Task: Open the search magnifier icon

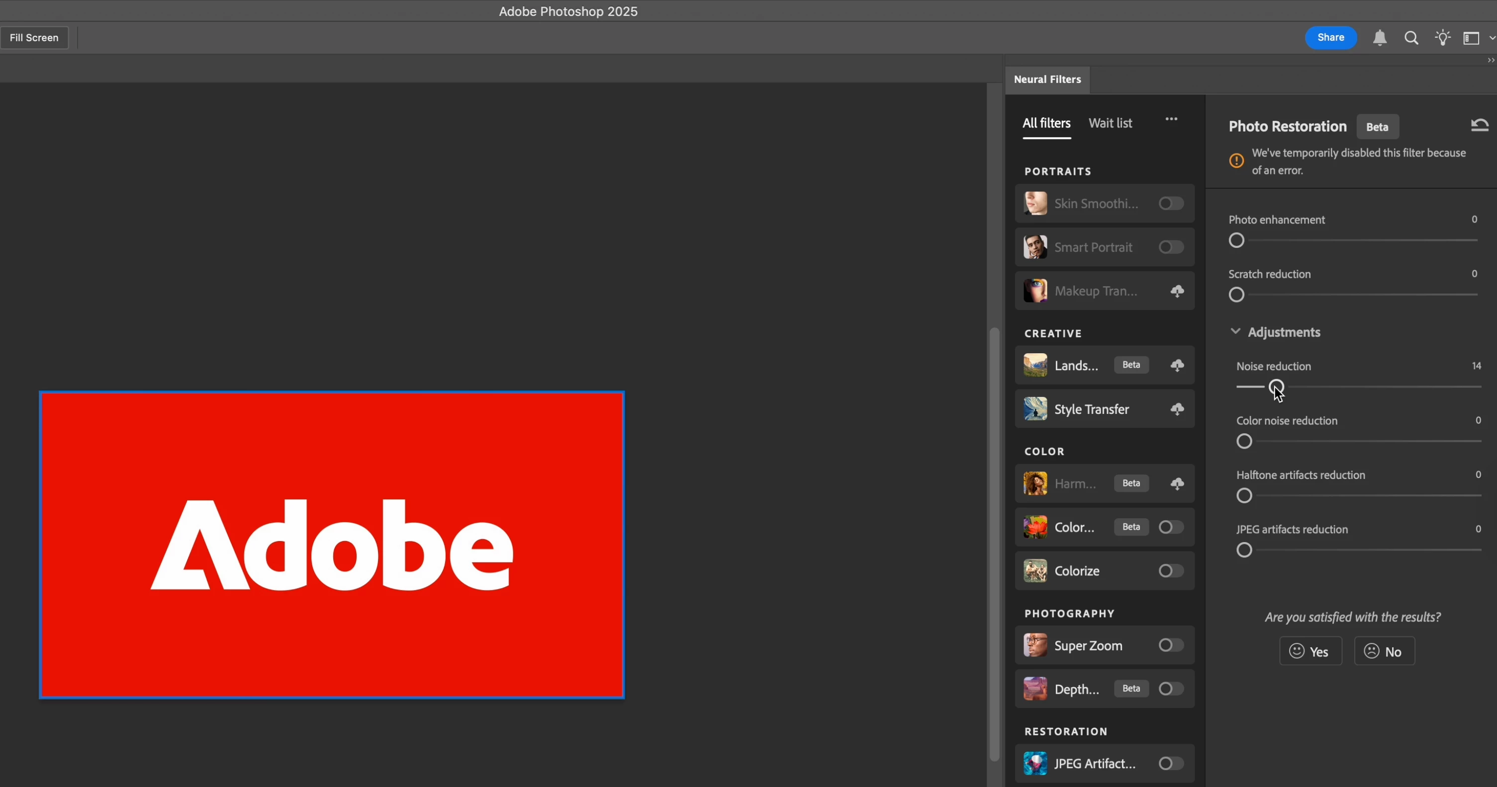Action: point(1411,38)
